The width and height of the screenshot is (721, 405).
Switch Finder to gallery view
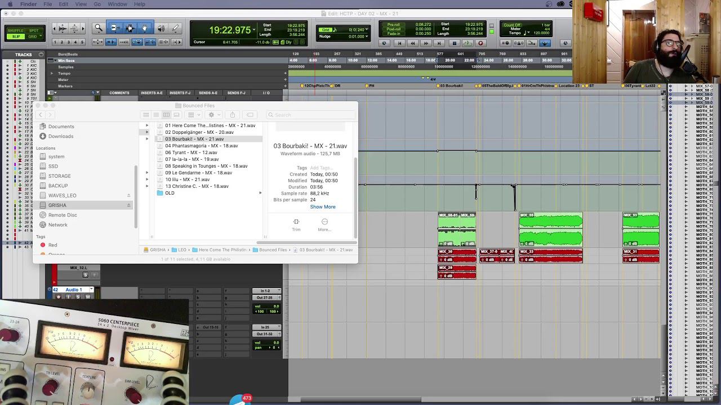coord(176,115)
